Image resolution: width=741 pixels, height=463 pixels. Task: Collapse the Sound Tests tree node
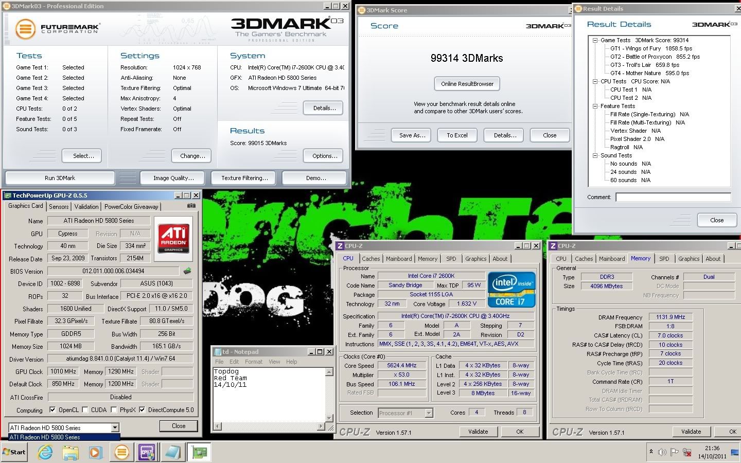click(595, 155)
